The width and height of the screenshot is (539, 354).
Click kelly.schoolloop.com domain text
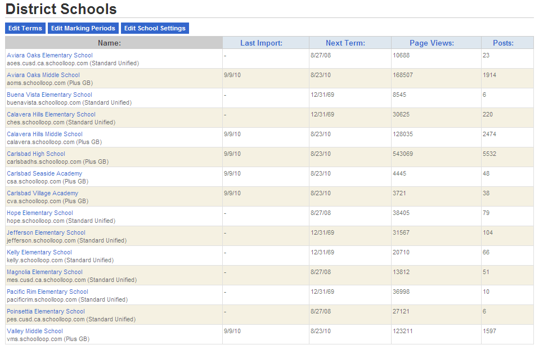(x=35, y=260)
